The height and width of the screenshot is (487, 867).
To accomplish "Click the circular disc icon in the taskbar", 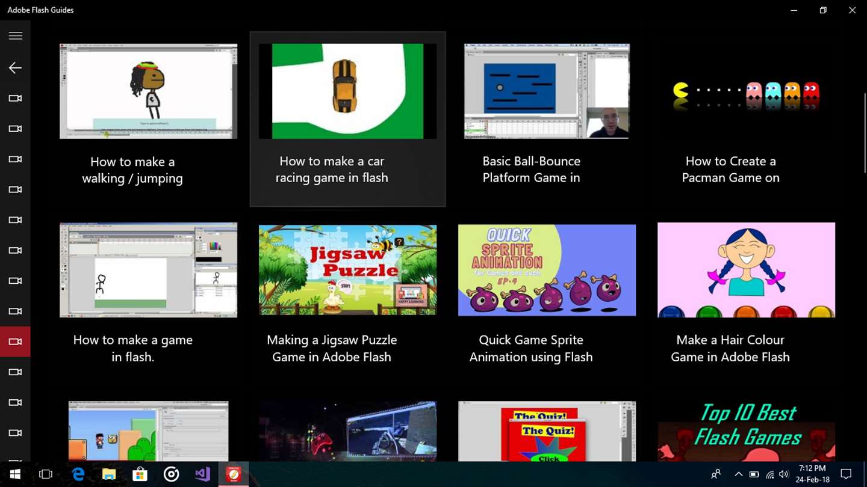I will tap(171, 474).
